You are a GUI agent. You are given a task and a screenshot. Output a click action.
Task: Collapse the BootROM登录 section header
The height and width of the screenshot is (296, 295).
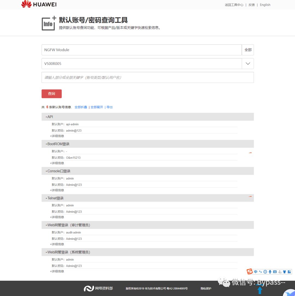click(147, 144)
